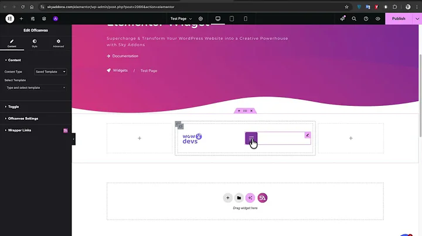
Task: Click the Widgets breadcrumb link
Action: point(120,70)
